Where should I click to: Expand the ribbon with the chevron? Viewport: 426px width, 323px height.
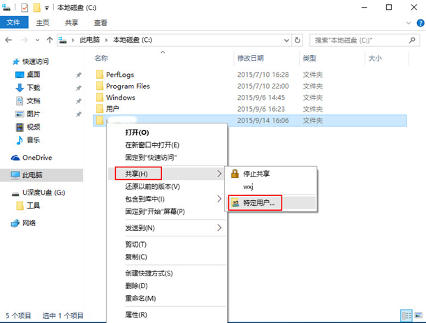tap(407, 22)
